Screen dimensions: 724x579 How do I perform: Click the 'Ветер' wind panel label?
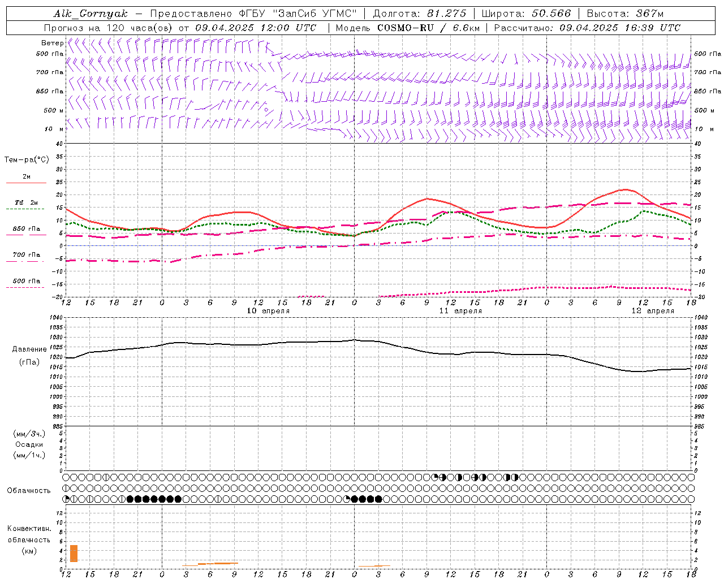pos(52,43)
